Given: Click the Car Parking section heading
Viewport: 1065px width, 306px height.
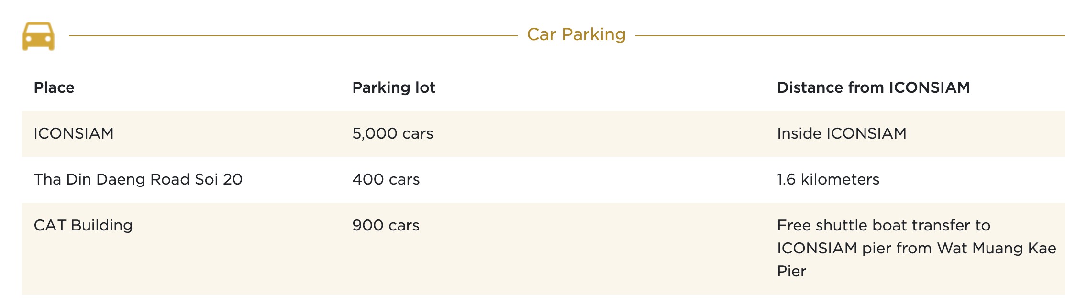Looking at the screenshot, I should click(x=576, y=34).
